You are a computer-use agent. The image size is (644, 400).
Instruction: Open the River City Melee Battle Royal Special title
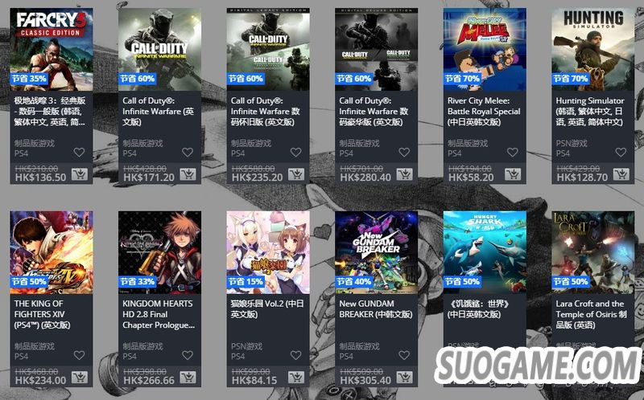484,111
